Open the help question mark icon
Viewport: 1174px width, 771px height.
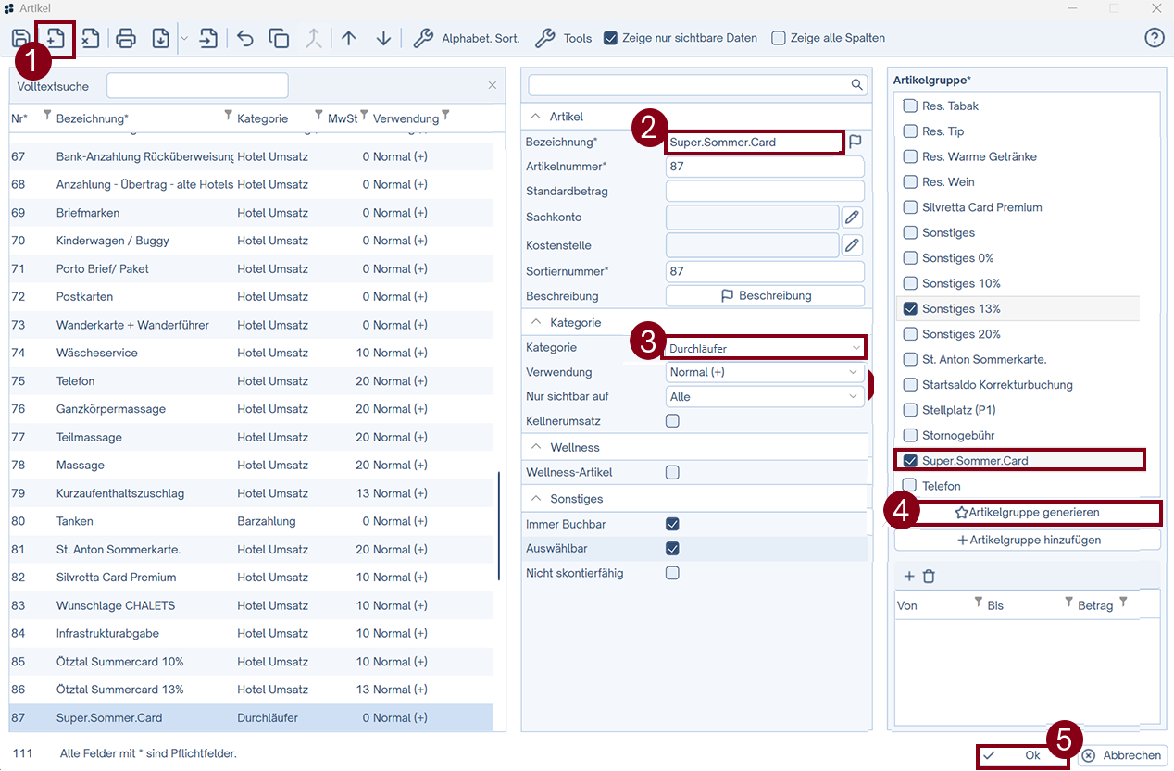1154,38
